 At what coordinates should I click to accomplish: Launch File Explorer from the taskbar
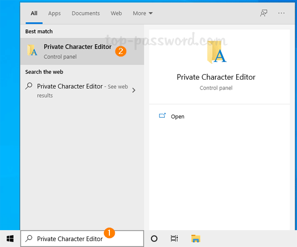pyautogui.click(x=195, y=238)
